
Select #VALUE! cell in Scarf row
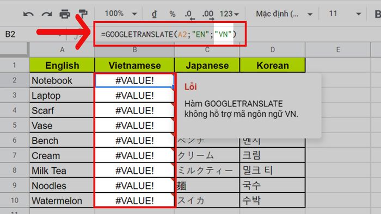134,110
